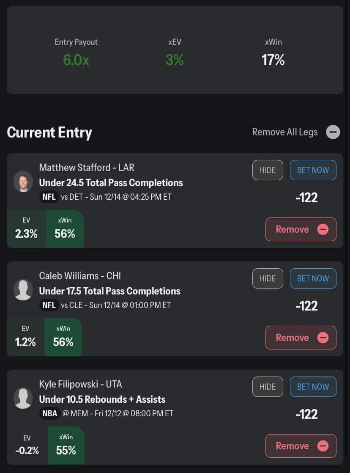Image resolution: width=350 pixels, height=473 pixels.
Task: Remove the Filipowski rebounds + assists leg
Action: coord(301,446)
